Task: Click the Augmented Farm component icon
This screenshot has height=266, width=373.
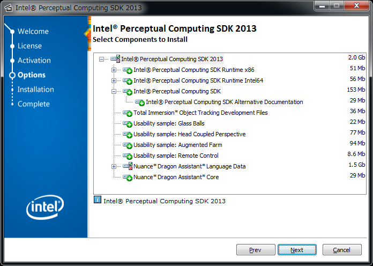Action: (x=128, y=145)
